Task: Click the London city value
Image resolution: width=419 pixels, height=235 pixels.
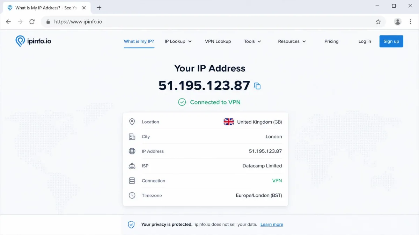Action: (x=274, y=136)
